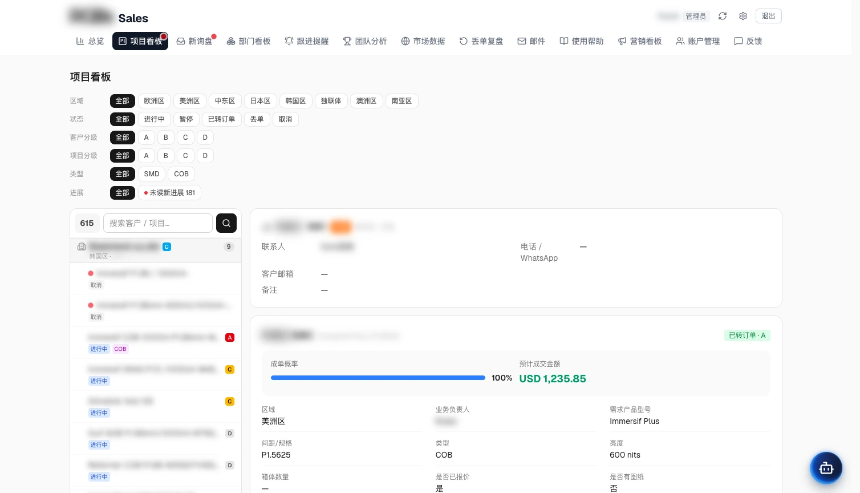Click the USD 1,235.85 amount

(553, 379)
